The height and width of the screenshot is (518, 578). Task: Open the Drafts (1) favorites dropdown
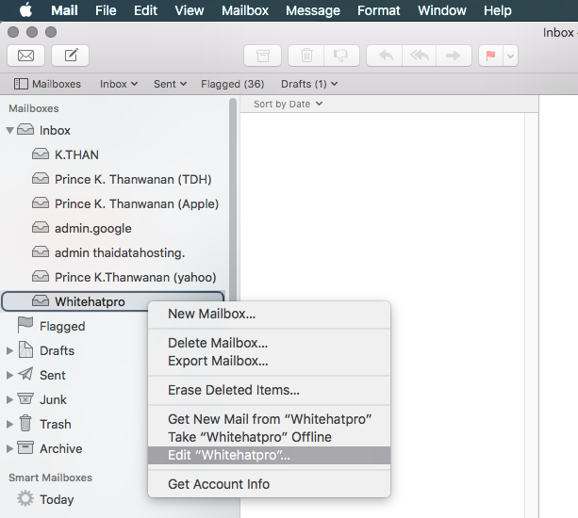pyautogui.click(x=309, y=84)
